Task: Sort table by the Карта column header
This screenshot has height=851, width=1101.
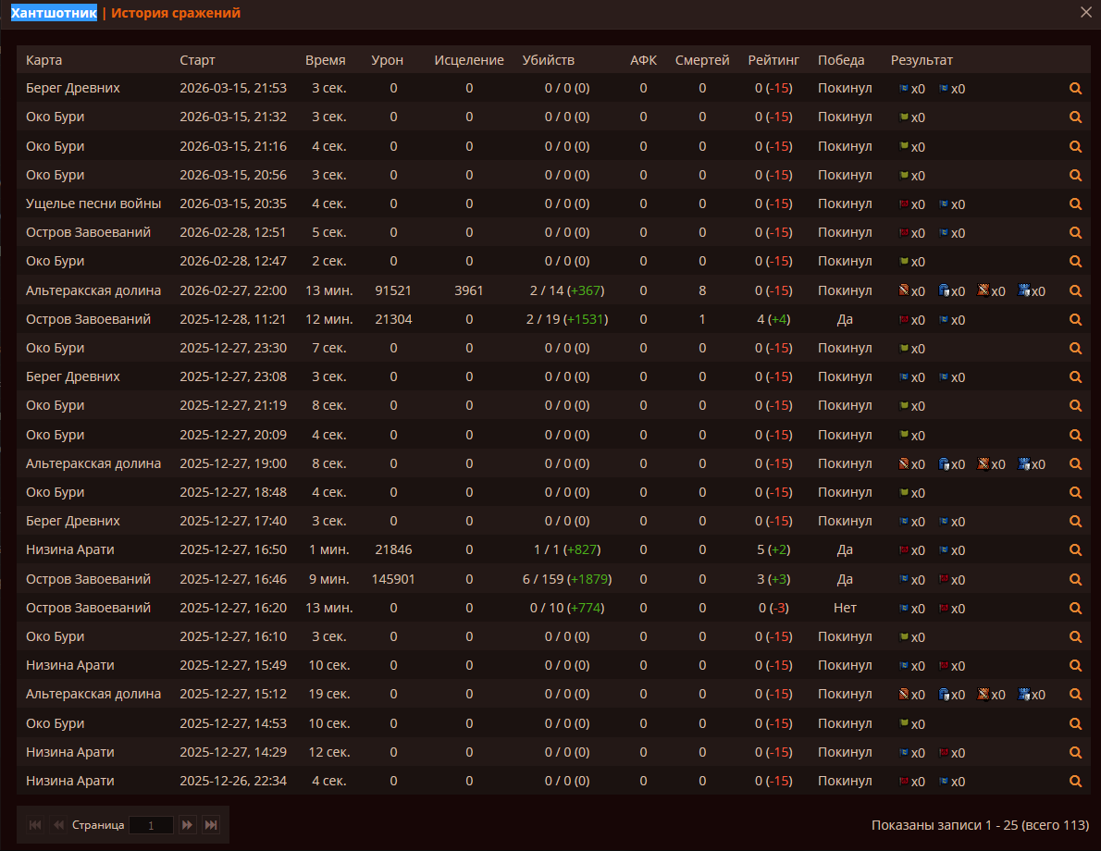Action: click(44, 60)
